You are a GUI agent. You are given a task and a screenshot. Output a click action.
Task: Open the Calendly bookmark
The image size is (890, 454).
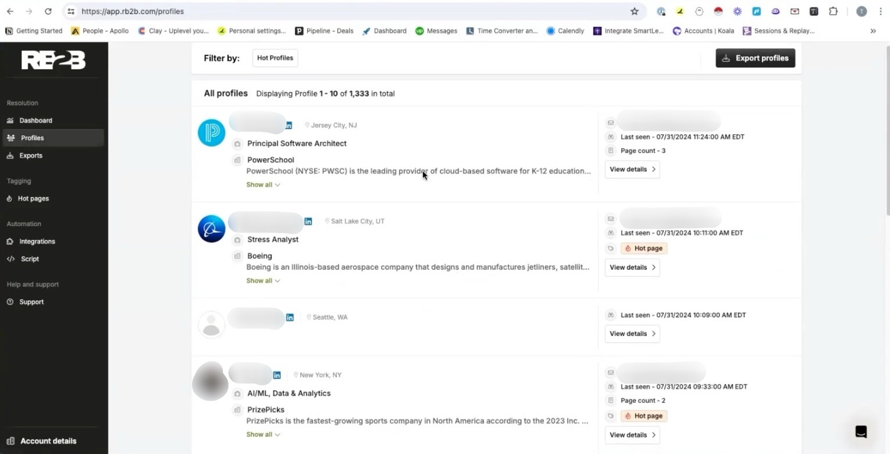[x=565, y=31]
